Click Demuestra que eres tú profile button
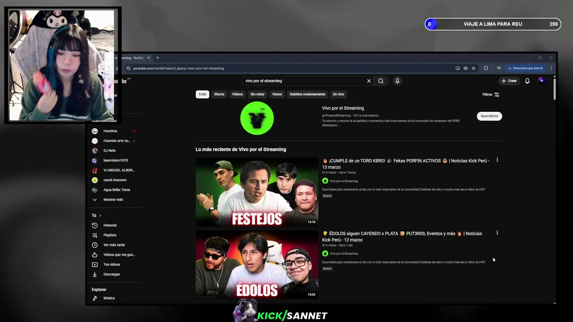The image size is (573, 322). [525, 68]
